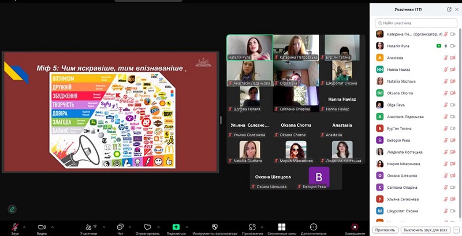Select Наталія Рула video tile
The width and height of the screenshot is (462, 236).
pyautogui.click(x=249, y=48)
